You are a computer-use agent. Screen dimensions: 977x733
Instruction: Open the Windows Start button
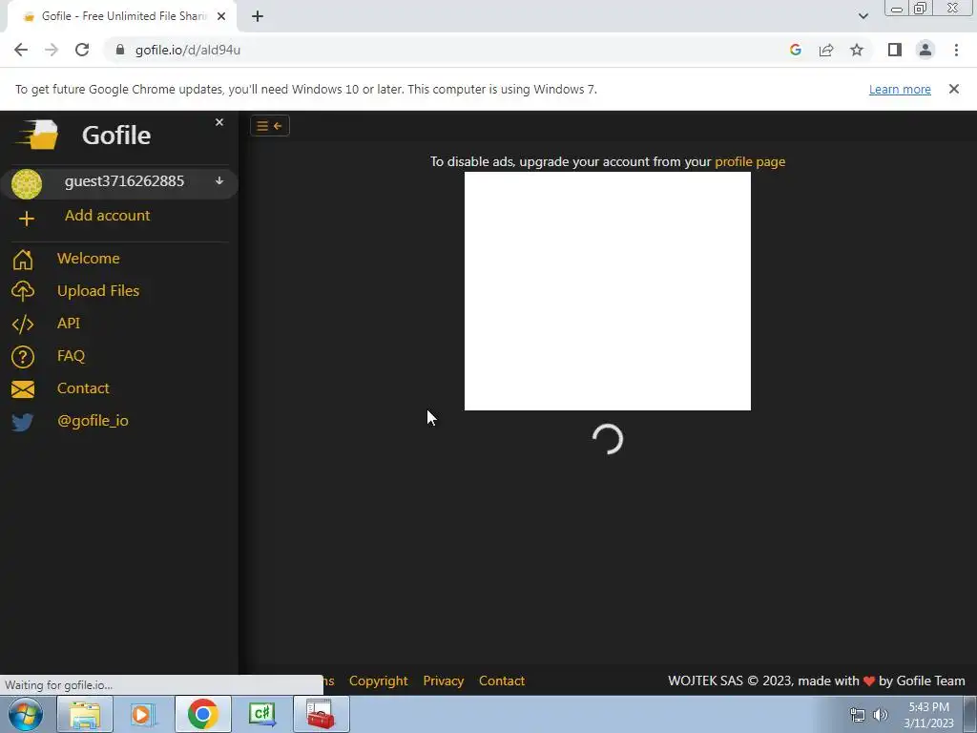26,714
